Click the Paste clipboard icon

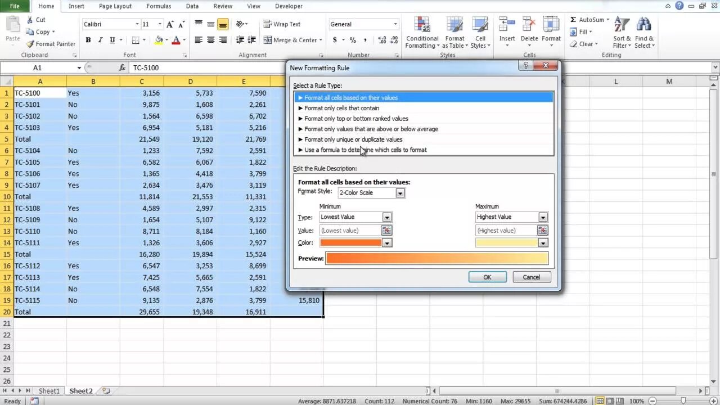pyautogui.click(x=12, y=25)
